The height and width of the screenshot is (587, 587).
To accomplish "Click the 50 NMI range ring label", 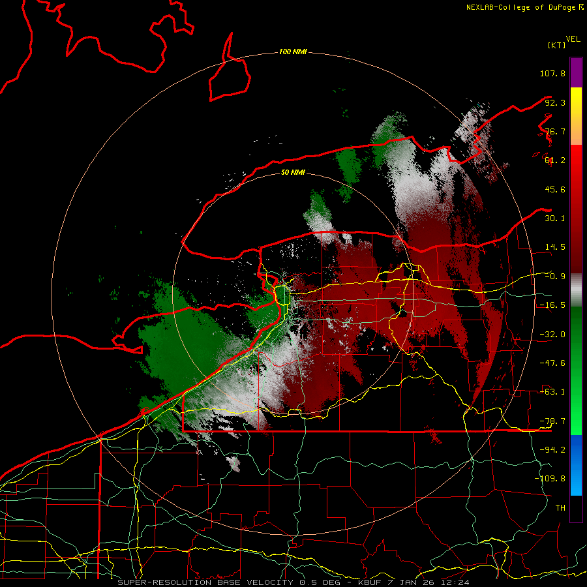I will [293, 172].
